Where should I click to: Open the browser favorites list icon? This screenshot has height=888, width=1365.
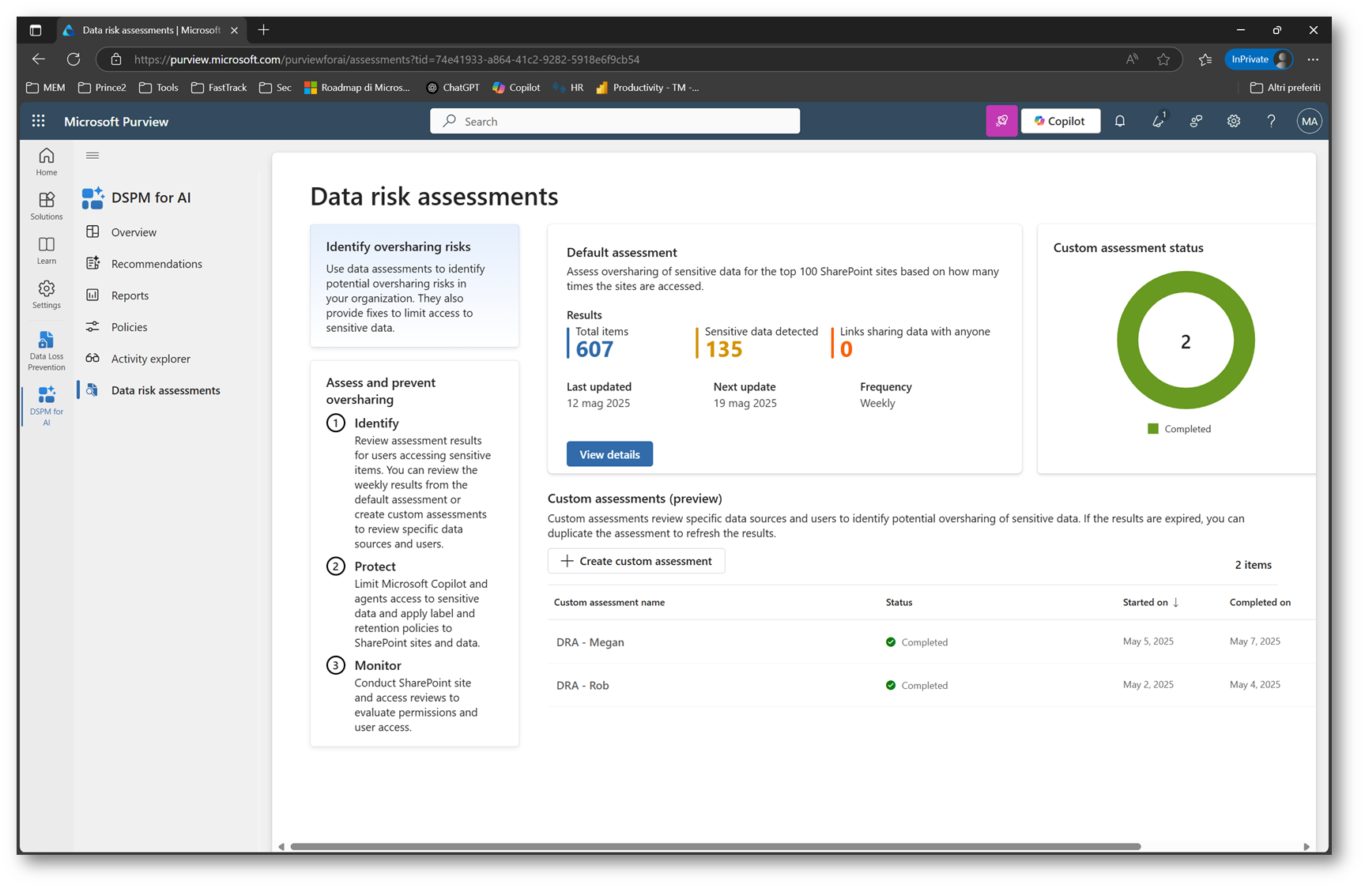coord(1205,59)
